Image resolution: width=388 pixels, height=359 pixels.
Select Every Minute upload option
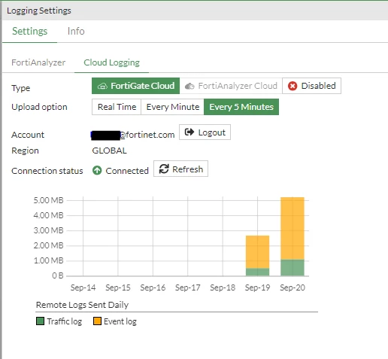173,107
